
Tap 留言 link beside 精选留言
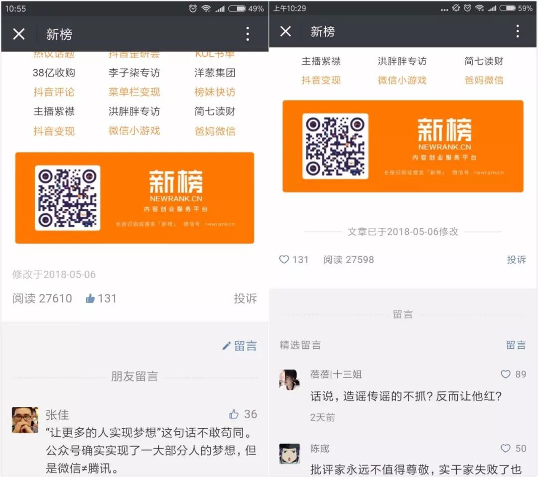[x=516, y=345]
